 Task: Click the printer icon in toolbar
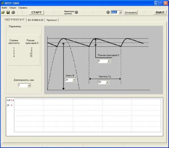[13, 13]
